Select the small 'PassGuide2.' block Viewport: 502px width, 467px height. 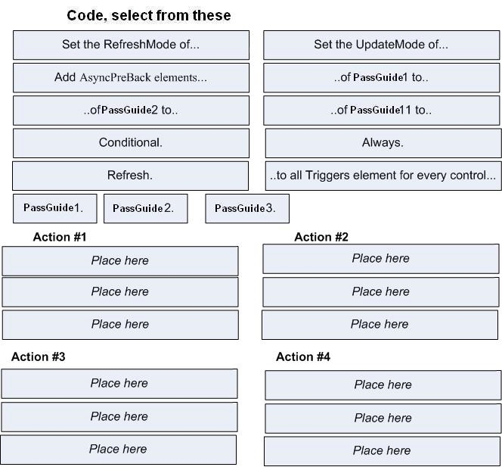pyautogui.click(x=146, y=208)
